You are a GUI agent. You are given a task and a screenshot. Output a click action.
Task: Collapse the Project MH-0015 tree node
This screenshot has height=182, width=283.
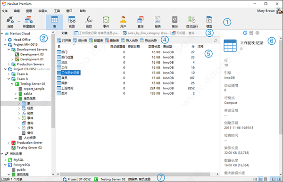(5, 44)
